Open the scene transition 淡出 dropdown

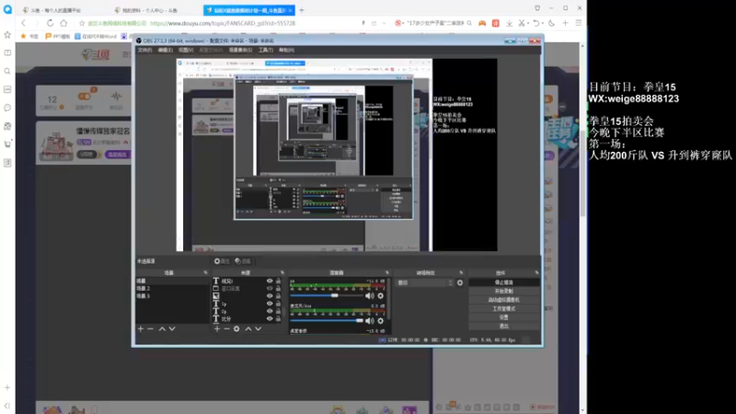(x=425, y=282)
